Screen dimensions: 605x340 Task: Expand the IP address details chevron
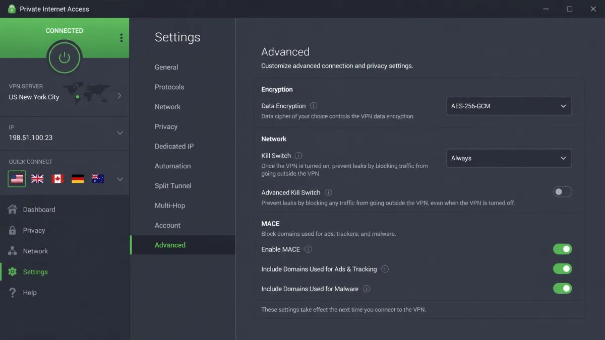(120, 133)
